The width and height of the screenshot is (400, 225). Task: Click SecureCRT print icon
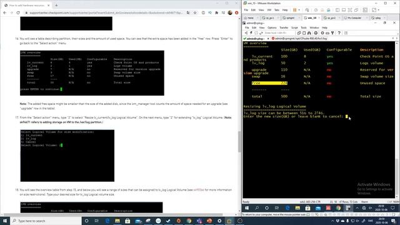316,33
